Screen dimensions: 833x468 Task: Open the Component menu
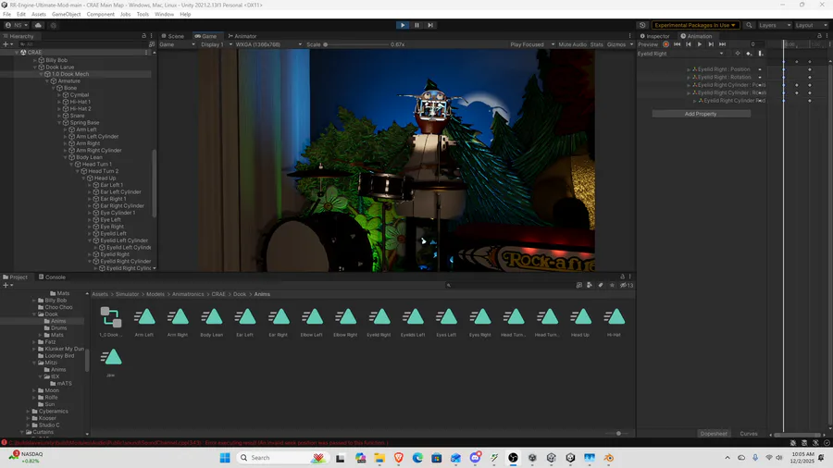[100, 14]
